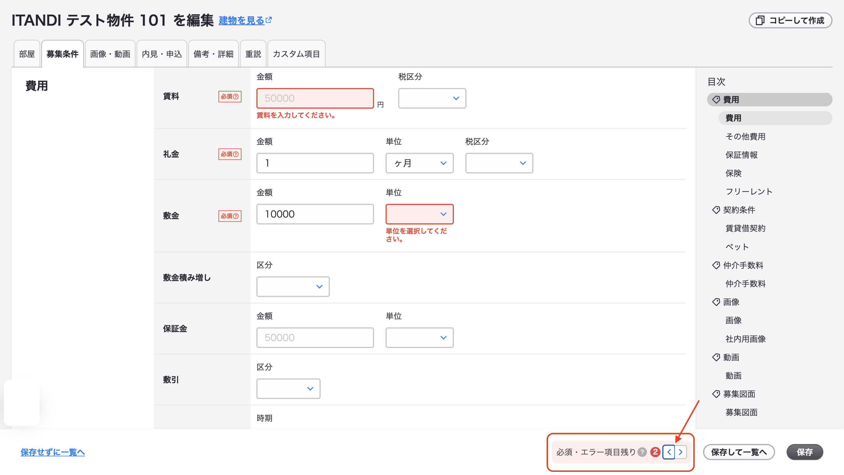Image resolution: width=844 pixels, height=475 pixels.
Task: Open the 保証金 単位 dropdown
Action: pos(419,338)
